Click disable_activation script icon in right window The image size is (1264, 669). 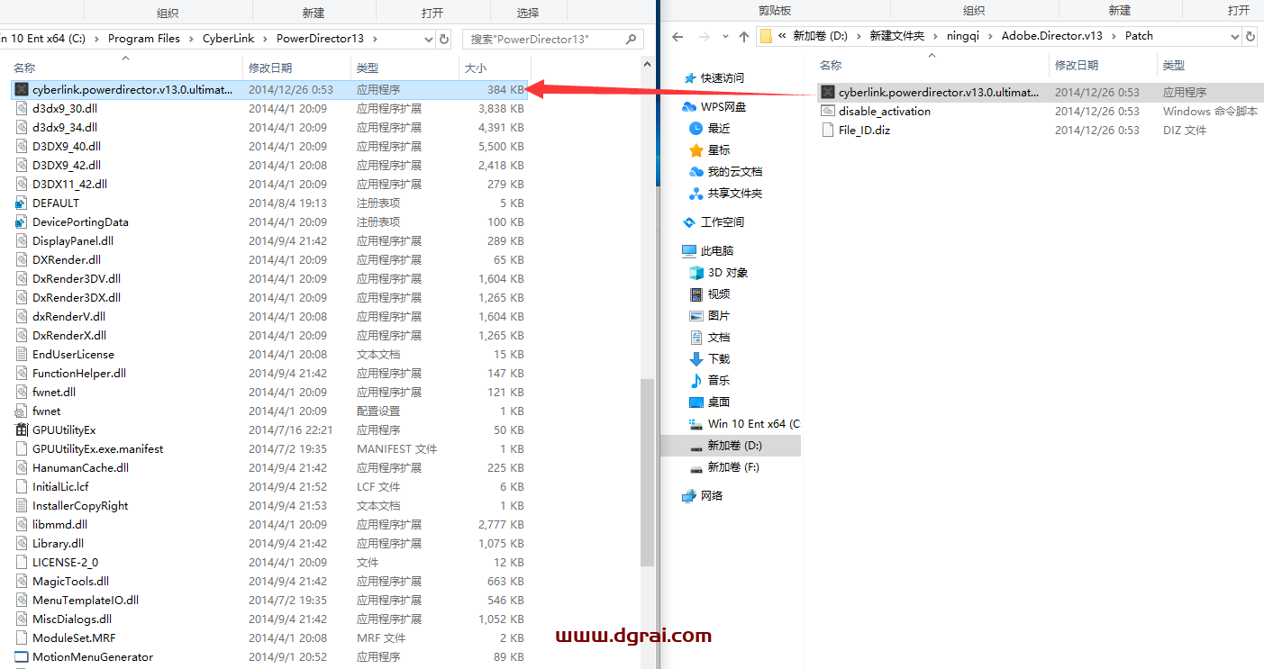(828, 111)
